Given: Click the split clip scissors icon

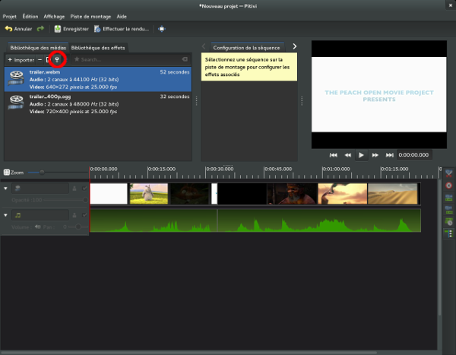Looking at the screenshot, I should pyautogui.click(x=448, y=174).
